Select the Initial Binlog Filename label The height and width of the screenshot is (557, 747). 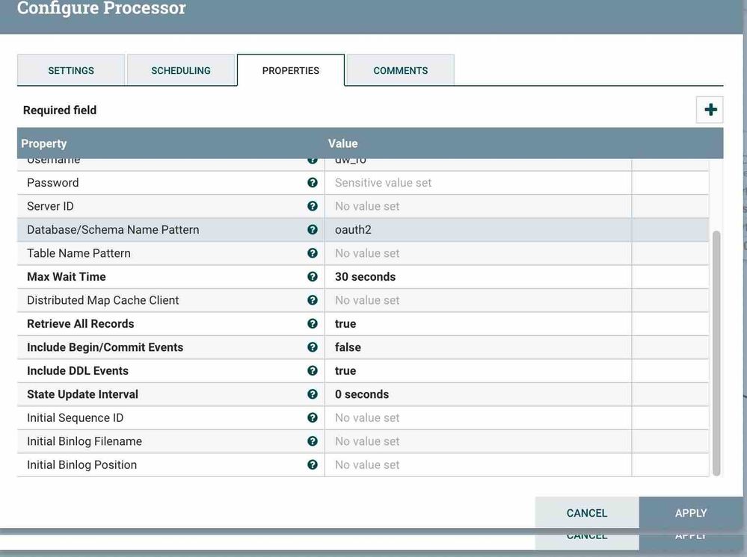click(x=84, y=441)
